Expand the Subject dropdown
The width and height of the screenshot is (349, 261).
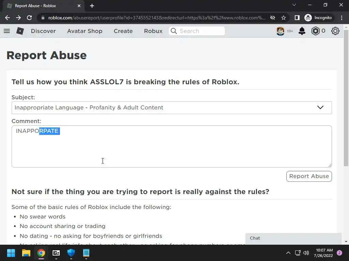point(172,108)
